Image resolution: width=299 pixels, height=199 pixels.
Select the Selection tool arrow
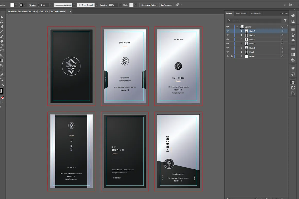[2, 17]
